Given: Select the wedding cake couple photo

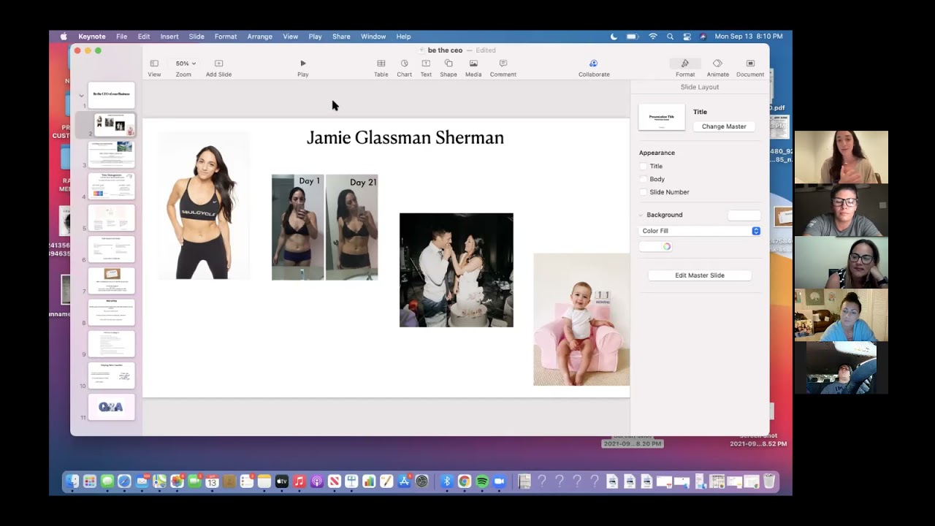Looking at the screenshot, I should pos(457,270).
